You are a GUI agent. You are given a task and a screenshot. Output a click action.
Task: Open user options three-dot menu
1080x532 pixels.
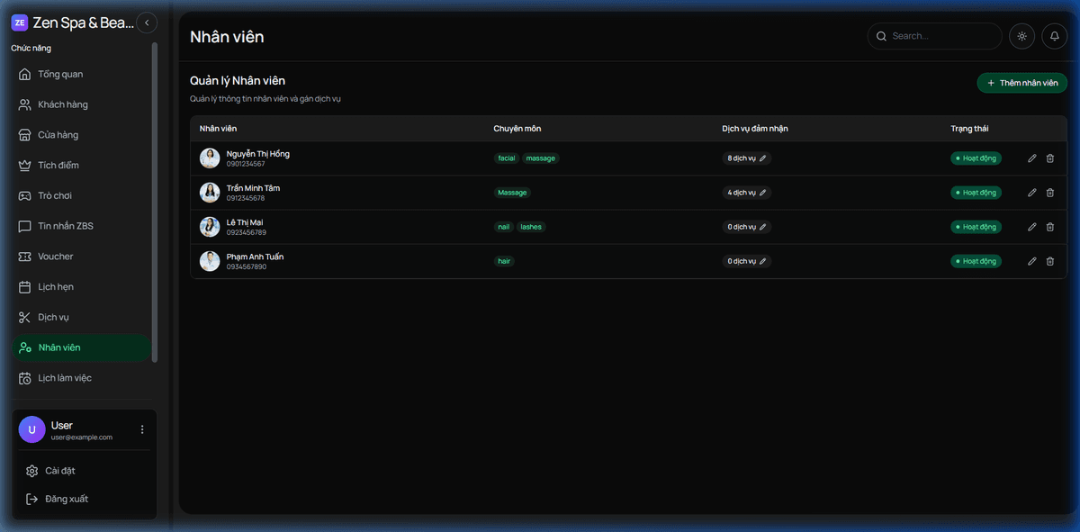(x=141, y=429)
